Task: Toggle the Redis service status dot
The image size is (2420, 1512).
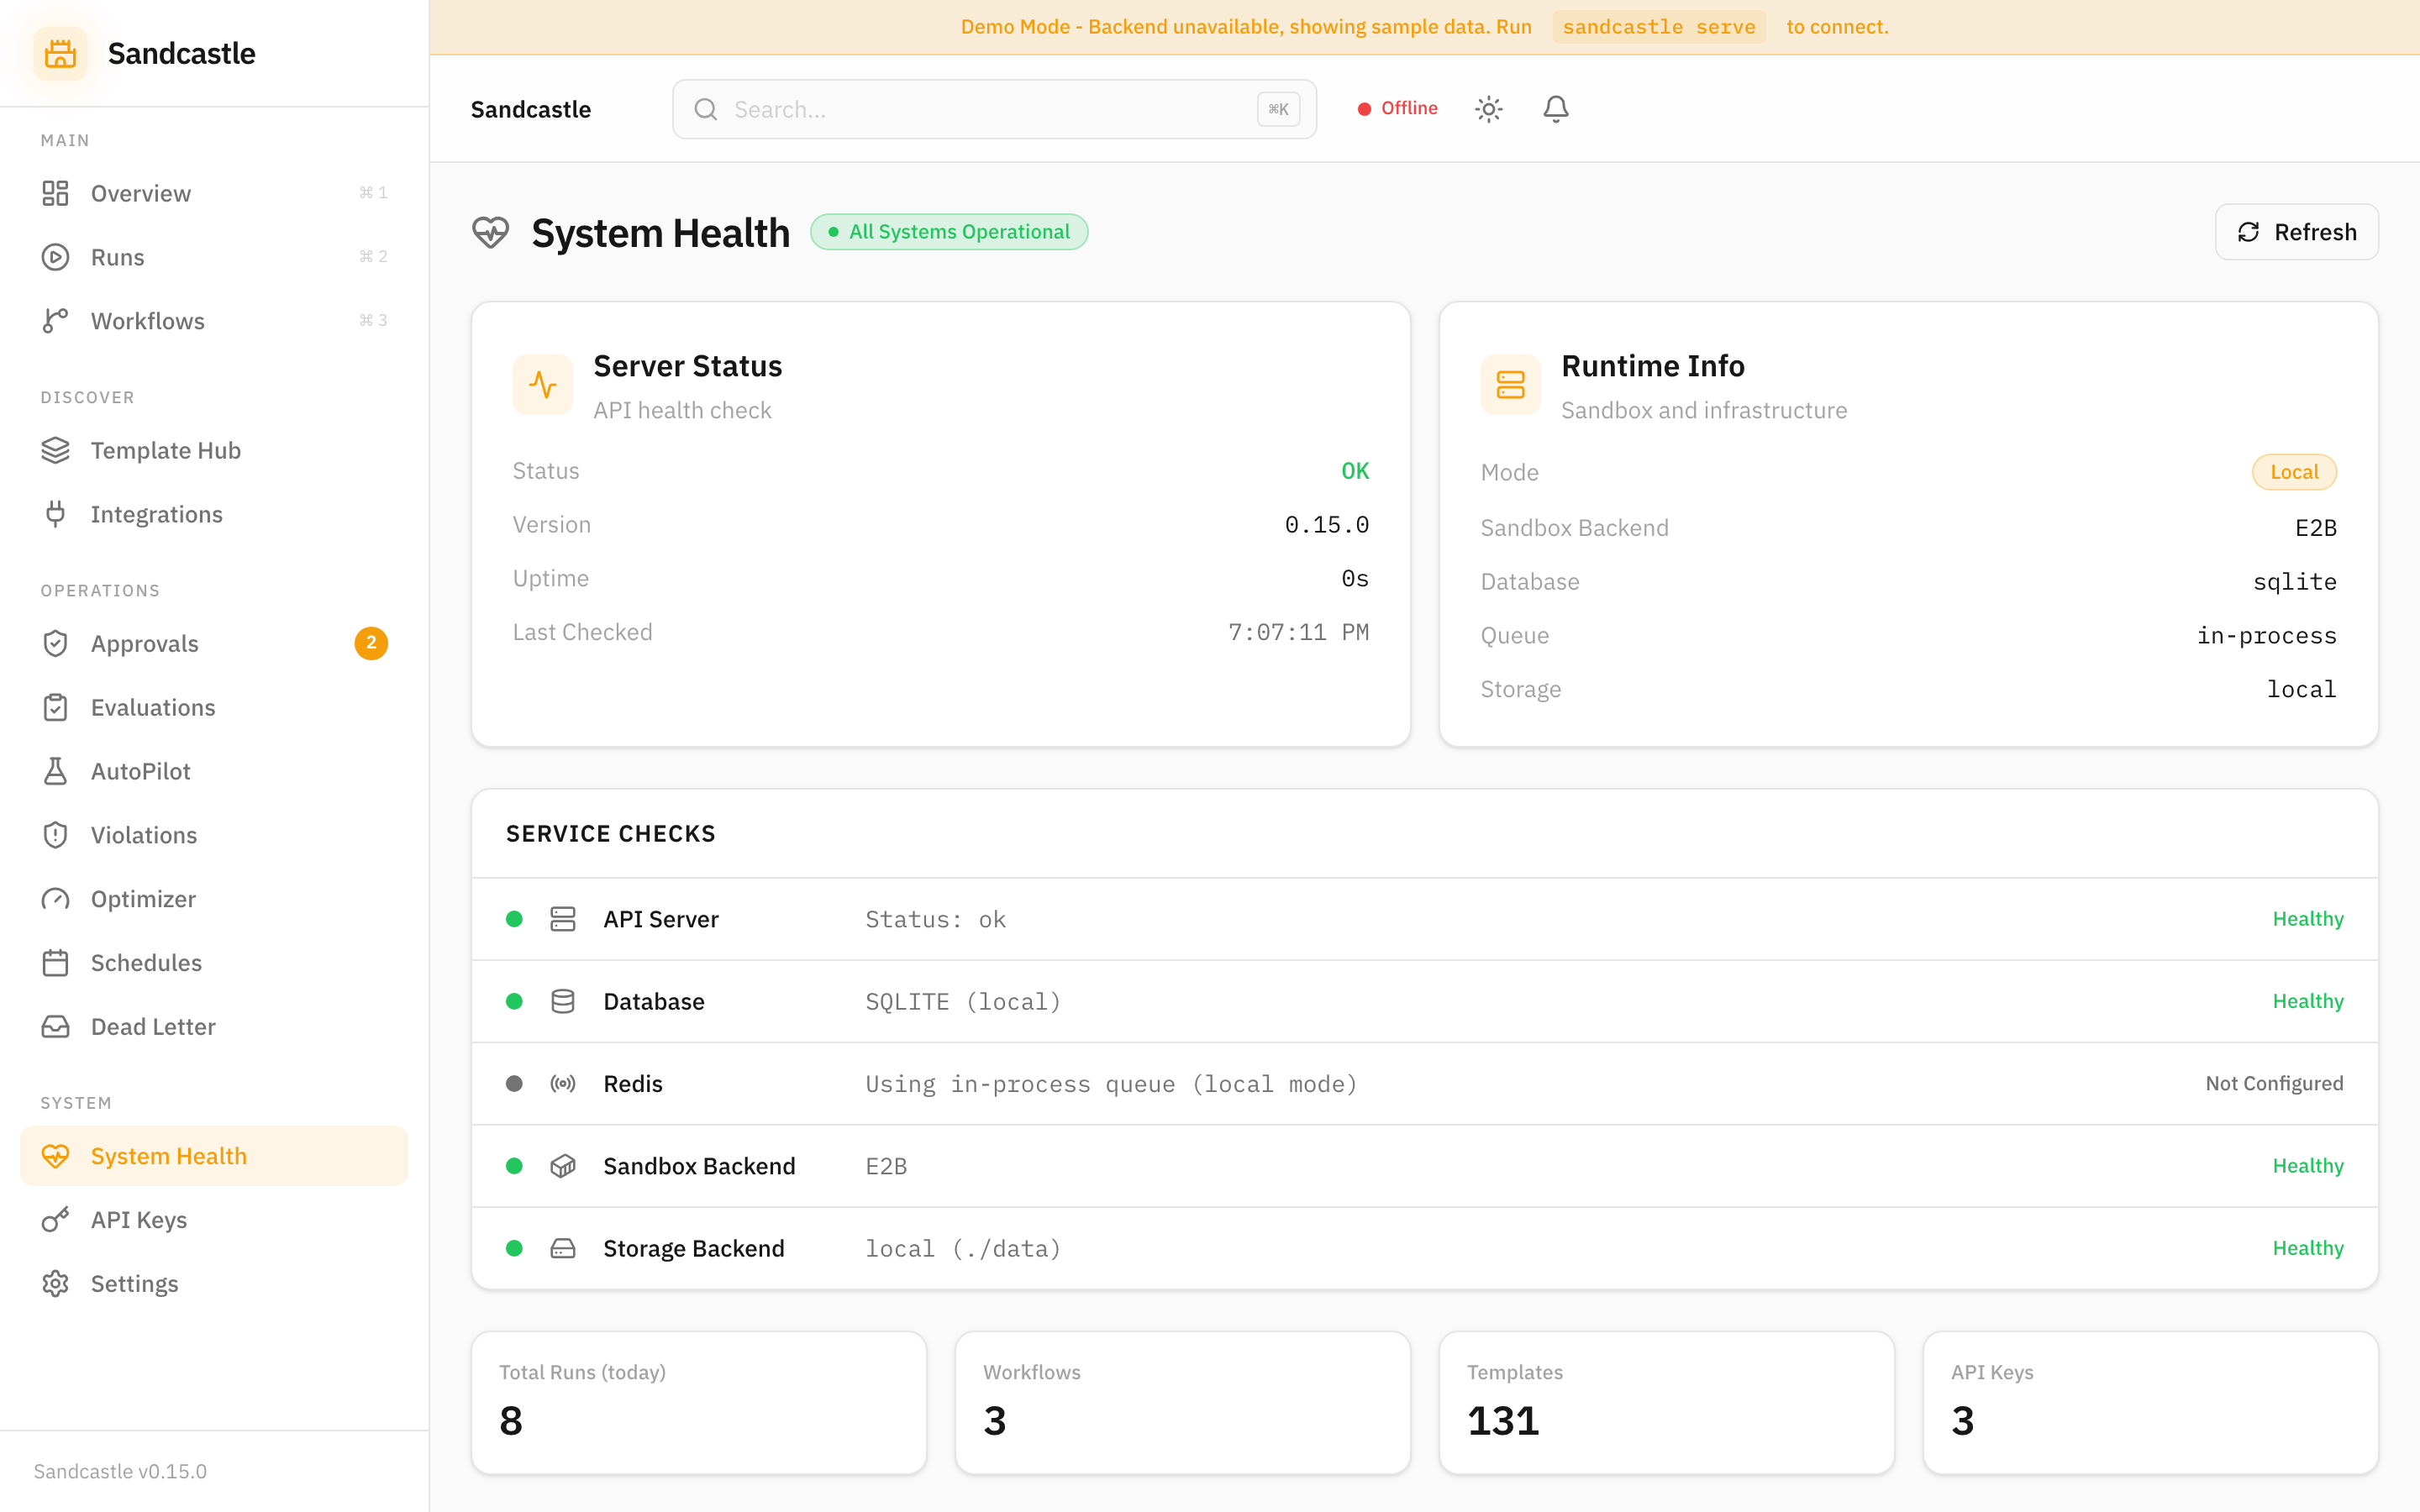Action: tap(516, 1083)
